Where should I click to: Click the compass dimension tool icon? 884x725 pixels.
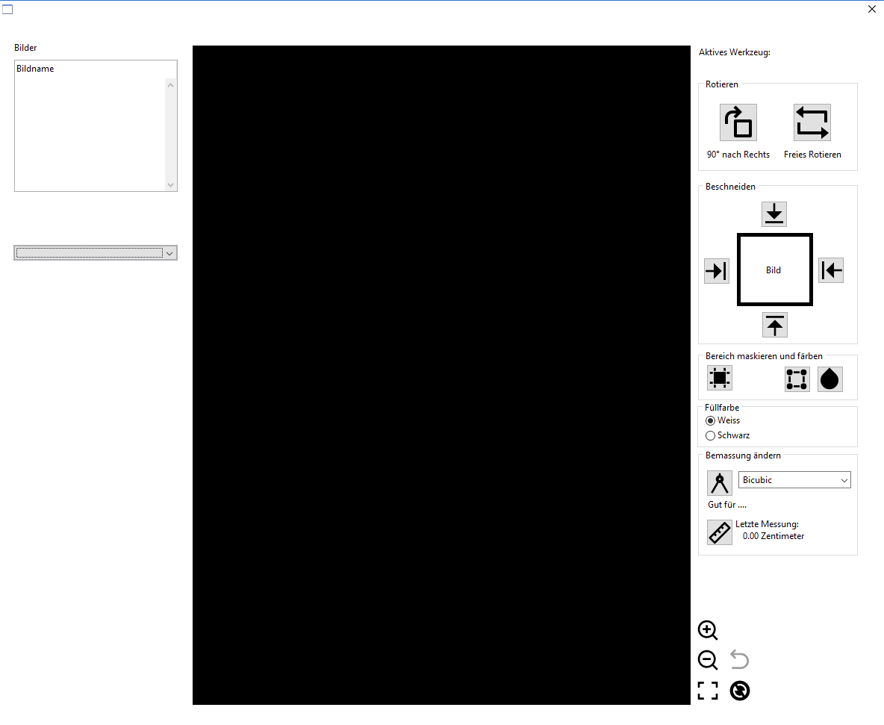tap(719, 483)
